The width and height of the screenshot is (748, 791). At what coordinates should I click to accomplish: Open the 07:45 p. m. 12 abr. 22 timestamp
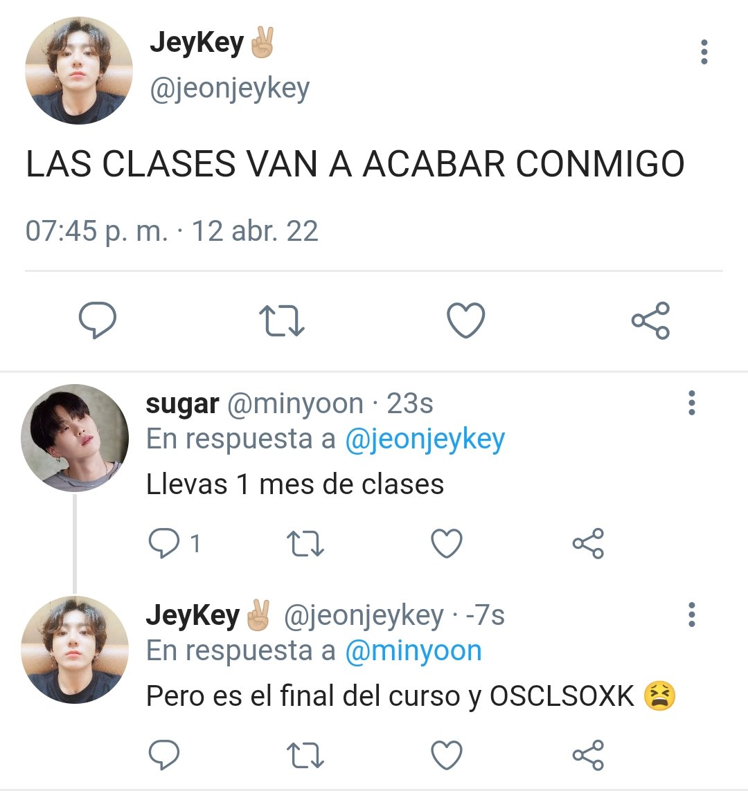tap(172, 231)
